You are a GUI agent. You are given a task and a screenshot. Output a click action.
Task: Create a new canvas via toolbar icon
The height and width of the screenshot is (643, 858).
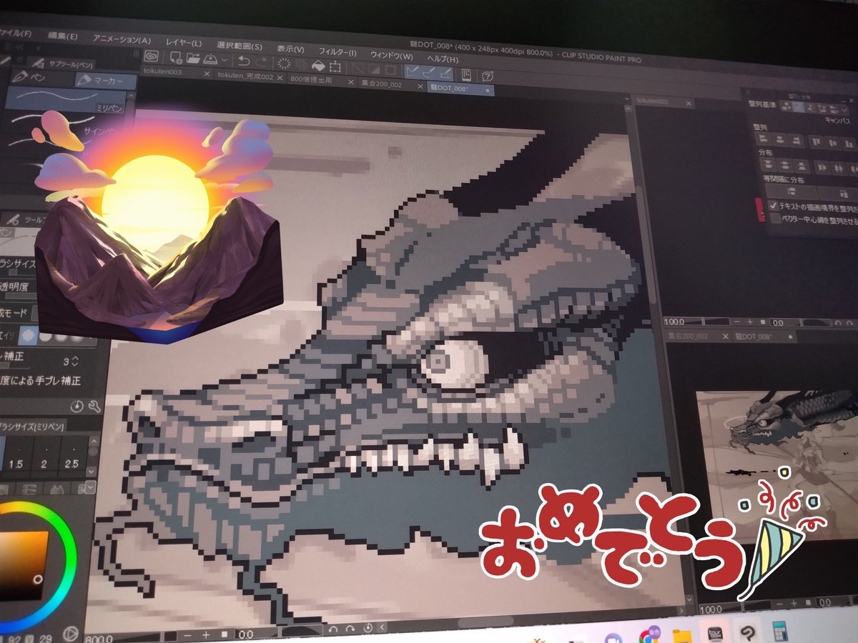(176, 58)
